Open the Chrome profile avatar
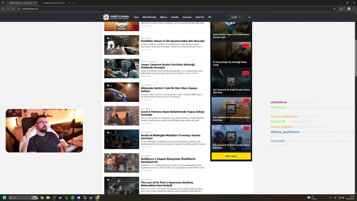 click(x=349, y=9)
